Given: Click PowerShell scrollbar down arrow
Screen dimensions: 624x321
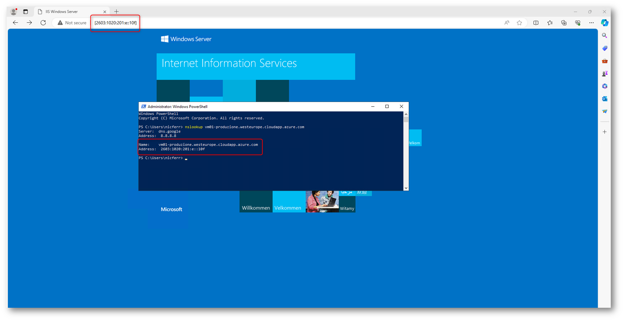Looking at the screenshot, I should (x=406, y=188).
